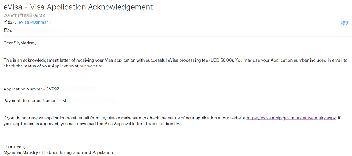Screen dimensions: 352x156
Task: Click the 差出人 sender label
Action: tap(9, 23)
